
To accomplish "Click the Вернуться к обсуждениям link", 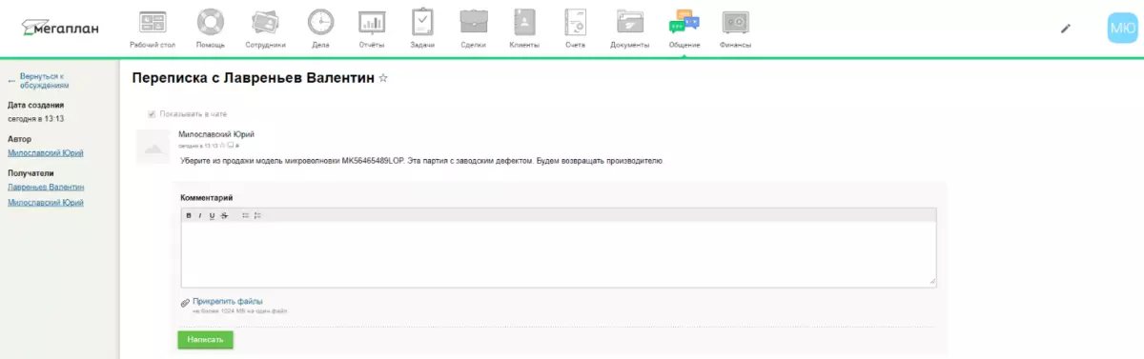I will [44, 80].
